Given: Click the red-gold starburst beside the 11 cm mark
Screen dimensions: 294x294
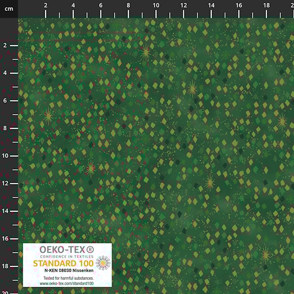Looking at the screenshot, I should point(90,169).
